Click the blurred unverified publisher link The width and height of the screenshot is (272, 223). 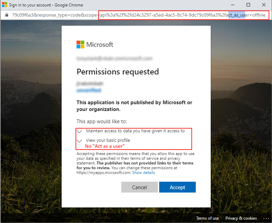click(89, 90)
